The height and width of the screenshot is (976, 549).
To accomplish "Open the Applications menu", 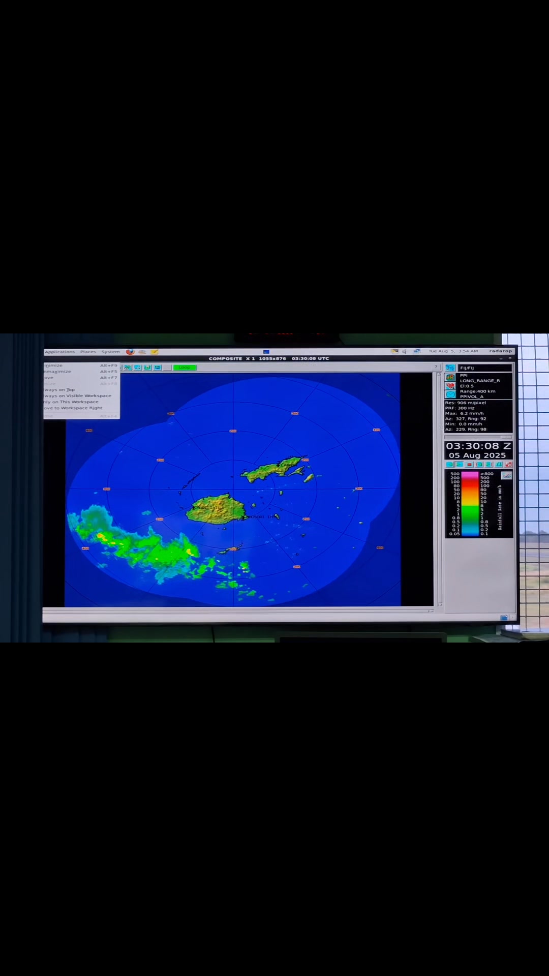I will coord(59,352).
